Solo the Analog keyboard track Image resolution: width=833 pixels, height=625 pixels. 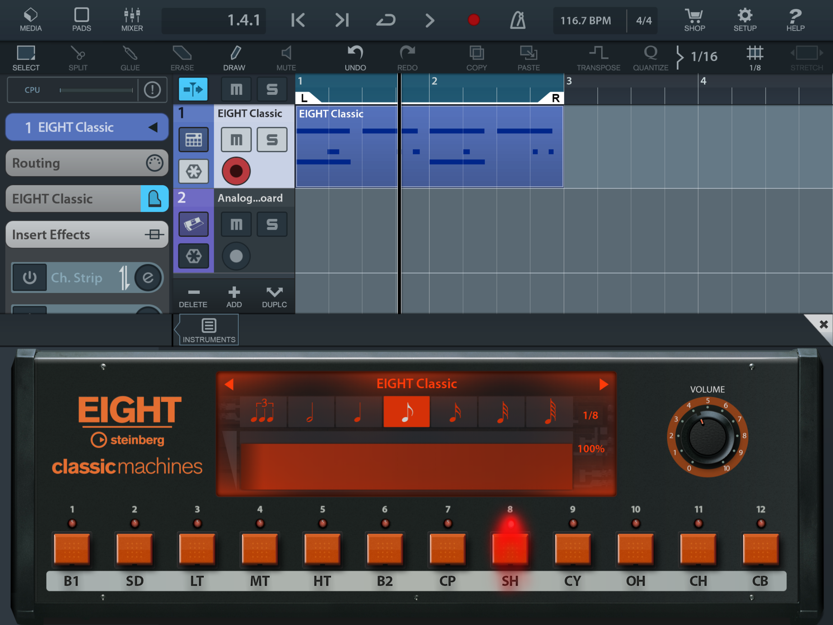272,224
